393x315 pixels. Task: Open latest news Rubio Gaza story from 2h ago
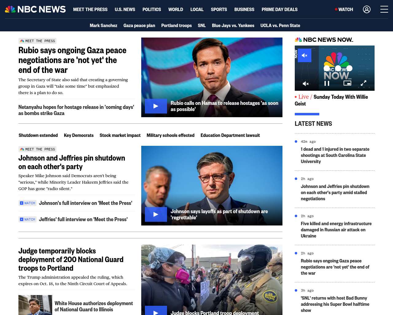point(335,267)
